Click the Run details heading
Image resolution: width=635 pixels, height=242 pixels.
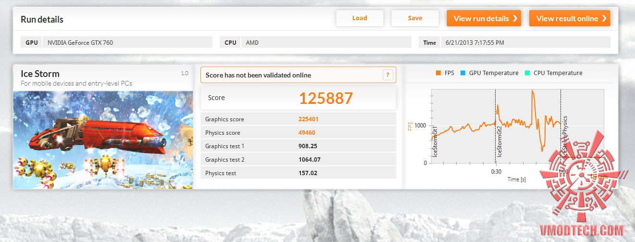42,20
